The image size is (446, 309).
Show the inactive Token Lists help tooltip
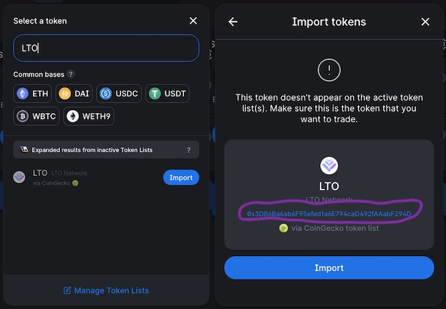[188, 150]
